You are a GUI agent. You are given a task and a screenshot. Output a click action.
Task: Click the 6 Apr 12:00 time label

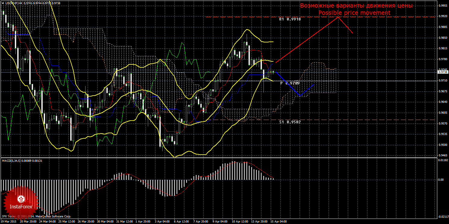(x=181, y=222)
